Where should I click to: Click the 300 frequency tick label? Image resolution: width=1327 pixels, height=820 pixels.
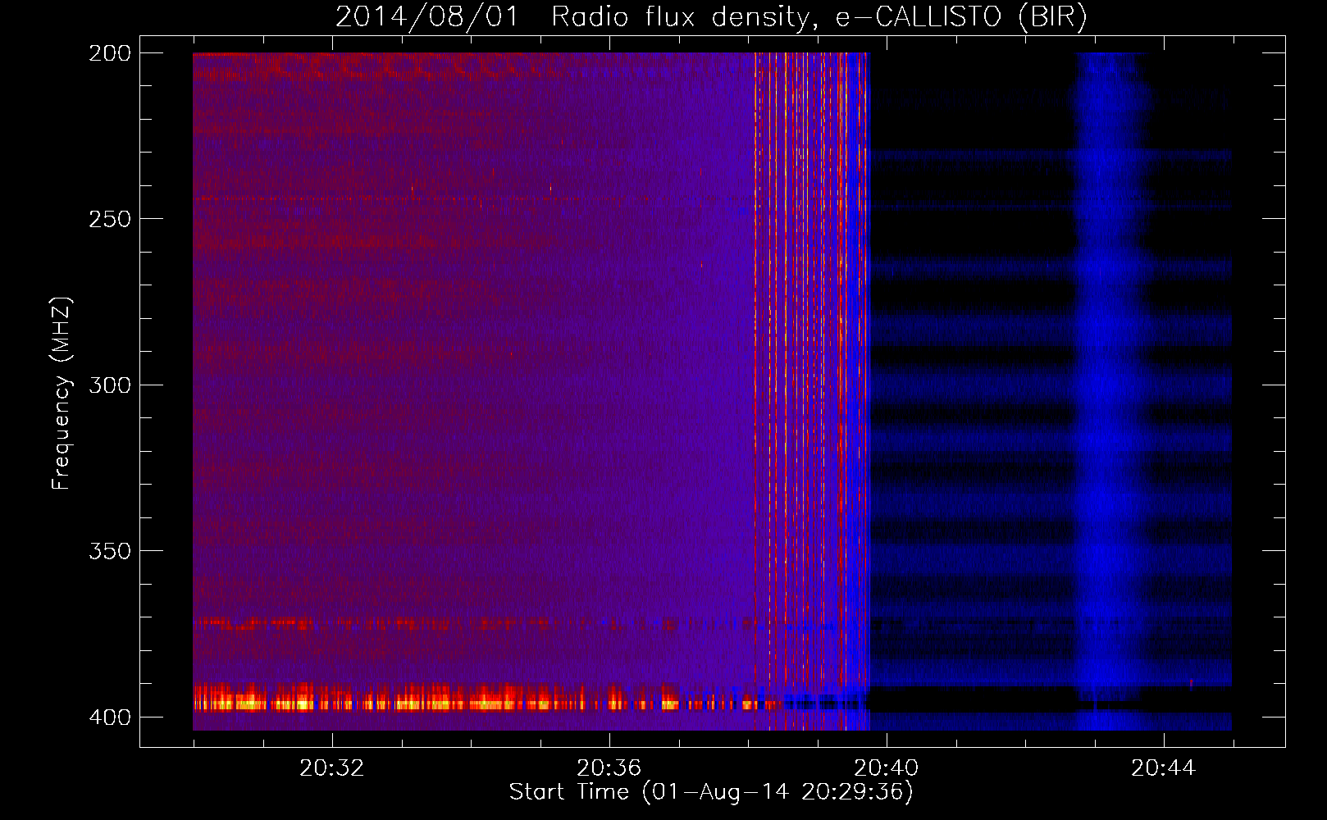110,385
